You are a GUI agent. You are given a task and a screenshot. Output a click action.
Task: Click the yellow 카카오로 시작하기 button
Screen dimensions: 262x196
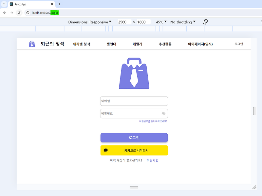click(134, 150)
